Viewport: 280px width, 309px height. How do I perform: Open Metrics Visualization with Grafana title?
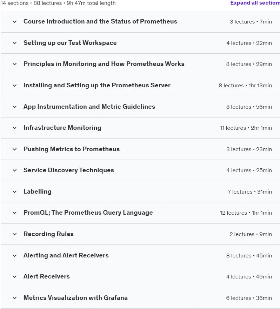(x=75, y=298)
